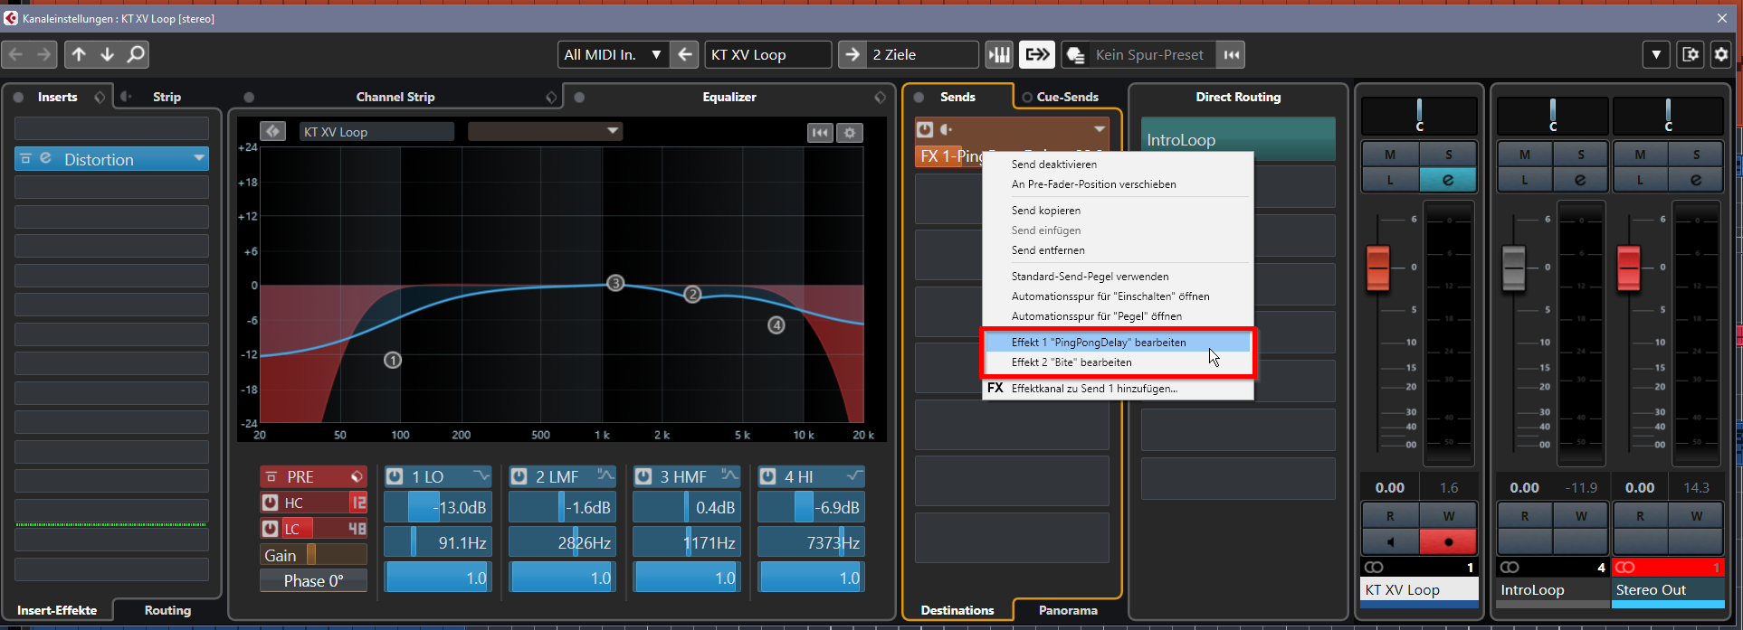Open the All MIDI In. dropdown
This screenshot has height=630, width=1743.
(x=656, y=54)
